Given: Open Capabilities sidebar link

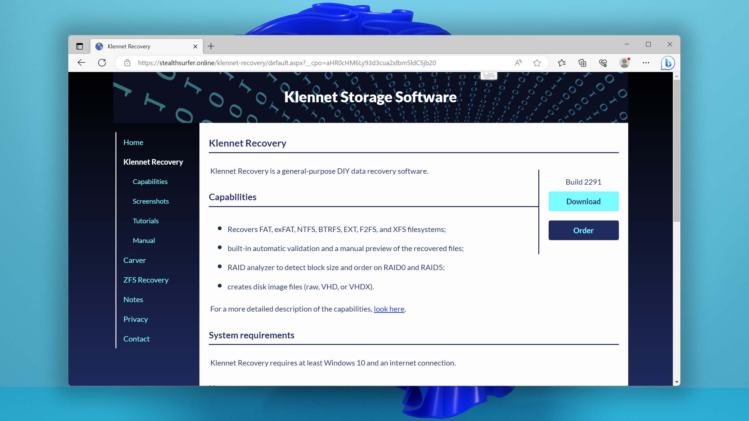Looking at the screenshot, I should [x=150, y=181].
